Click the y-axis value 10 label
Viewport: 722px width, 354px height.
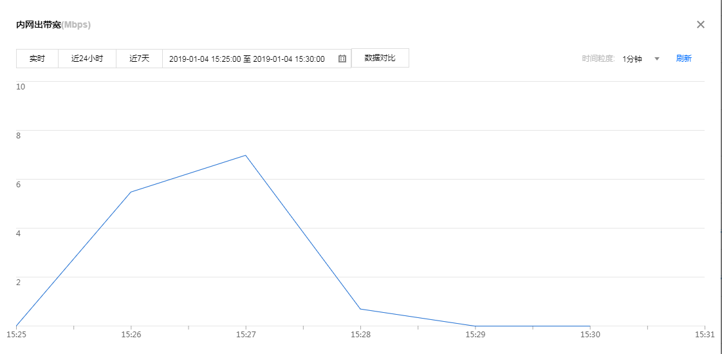click(x=21, y=86)
